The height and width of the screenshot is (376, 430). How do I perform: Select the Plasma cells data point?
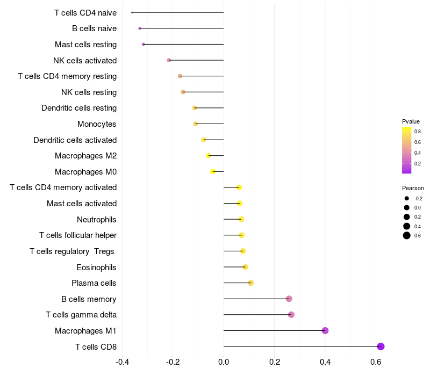click(x=250, y=283)
